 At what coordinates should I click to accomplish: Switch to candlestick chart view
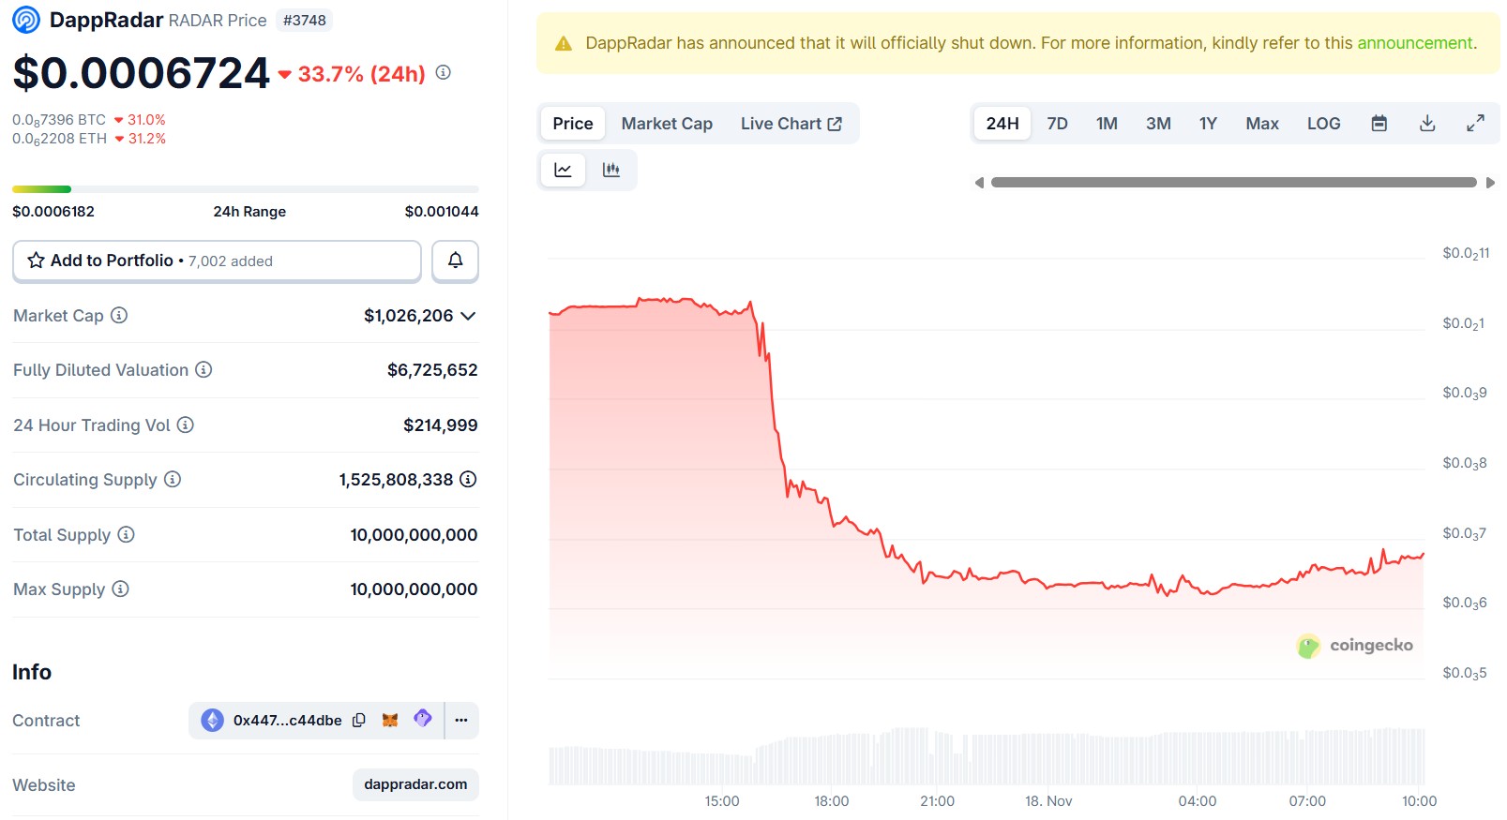611,170
